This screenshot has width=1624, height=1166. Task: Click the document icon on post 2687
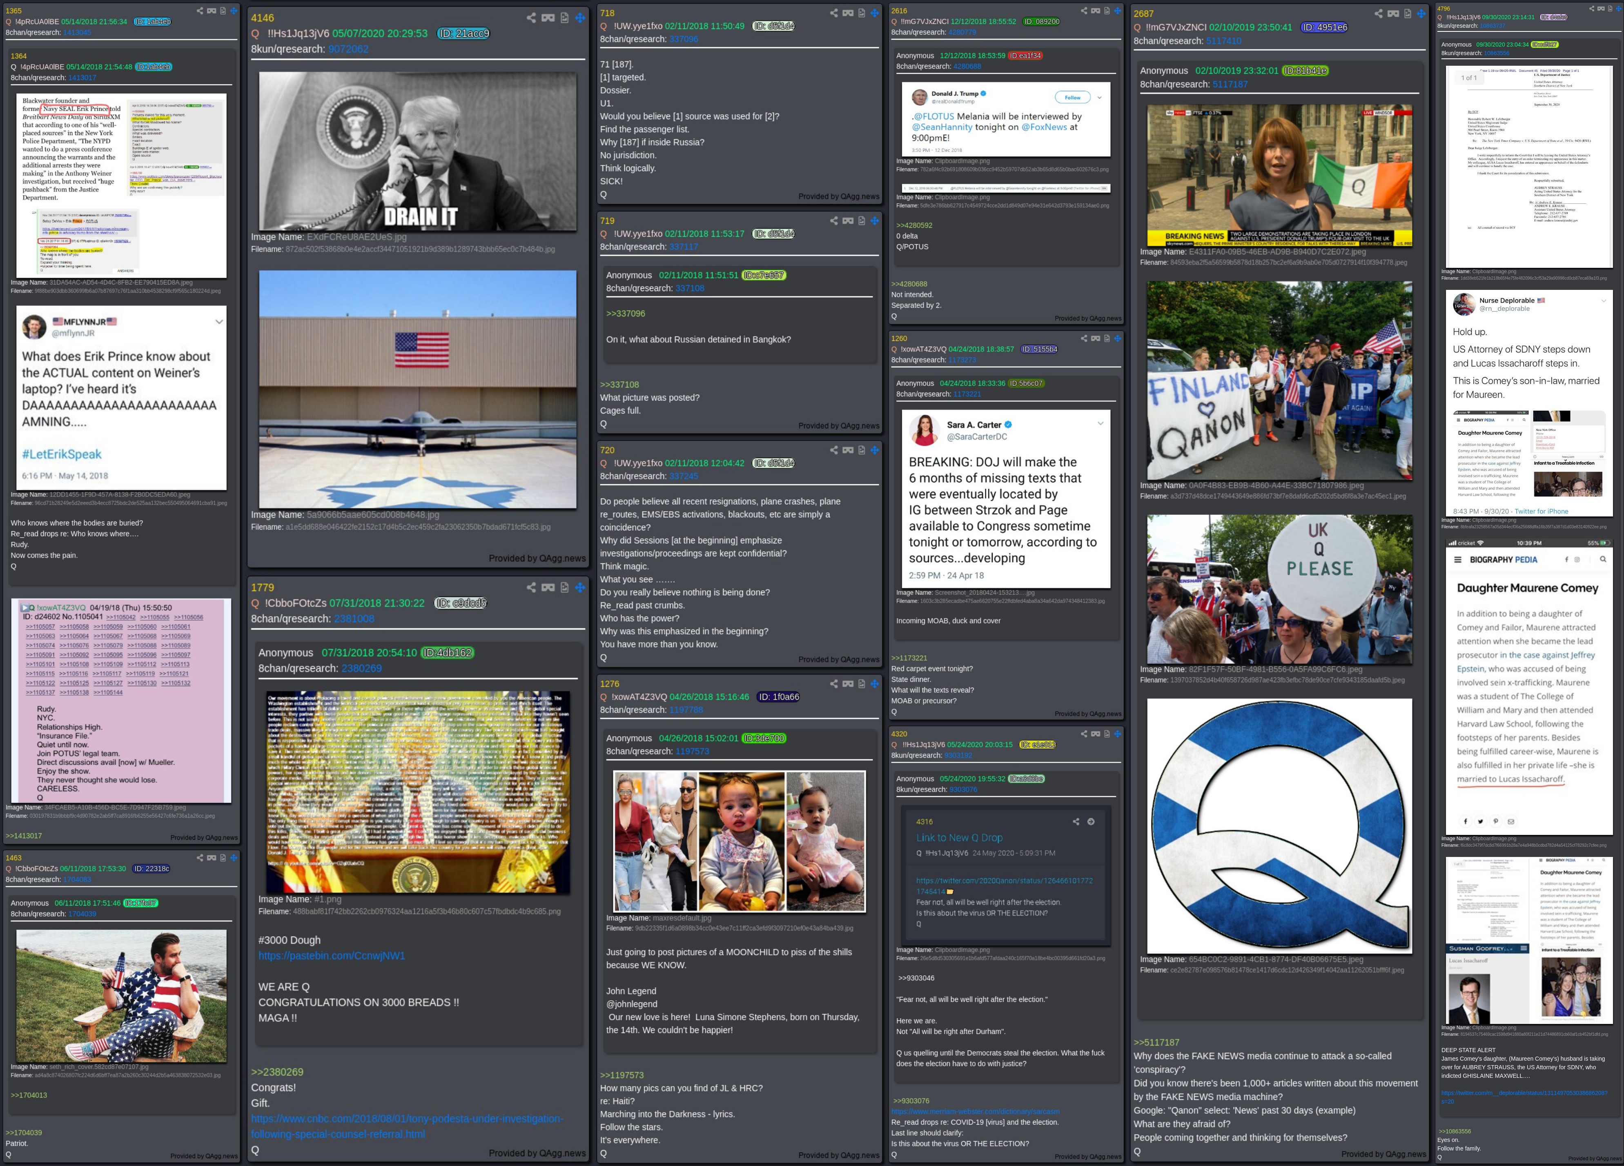point(1408,13)
